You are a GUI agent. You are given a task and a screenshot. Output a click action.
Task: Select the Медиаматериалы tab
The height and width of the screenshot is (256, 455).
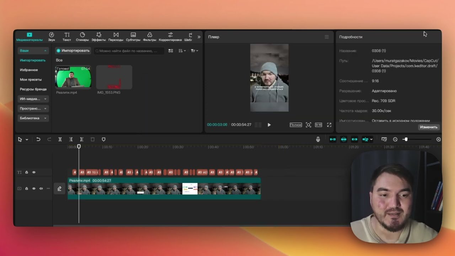click(29, 37)
